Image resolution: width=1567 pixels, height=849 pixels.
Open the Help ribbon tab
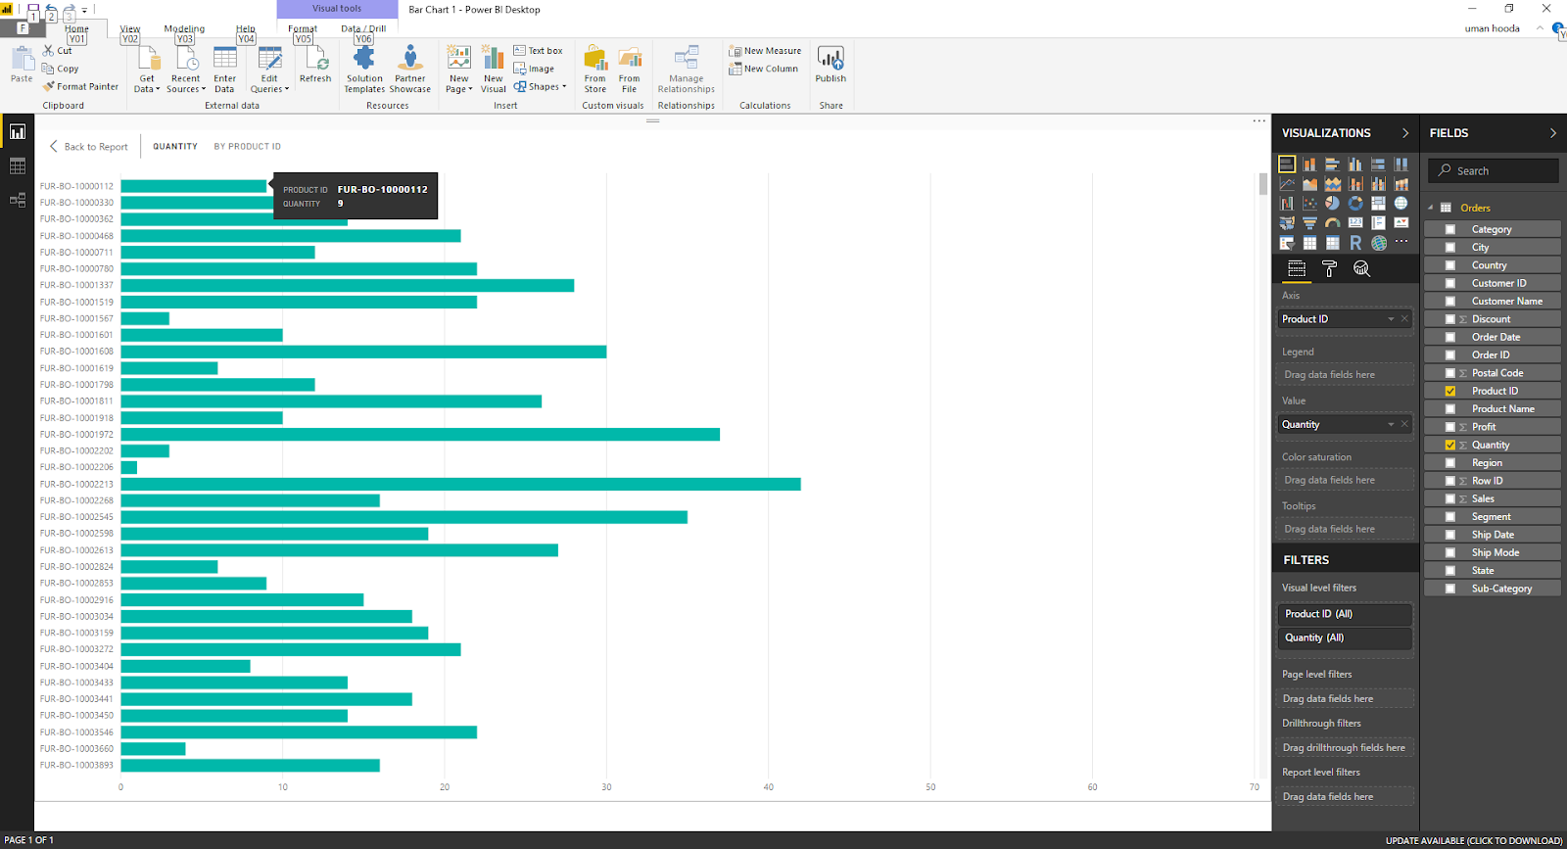tap(245, 29)
